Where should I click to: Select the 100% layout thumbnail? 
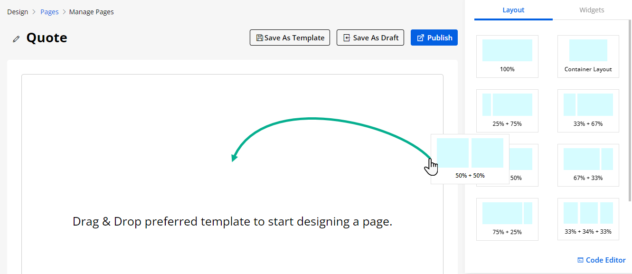pyautogui.click(x=507, y=56)
